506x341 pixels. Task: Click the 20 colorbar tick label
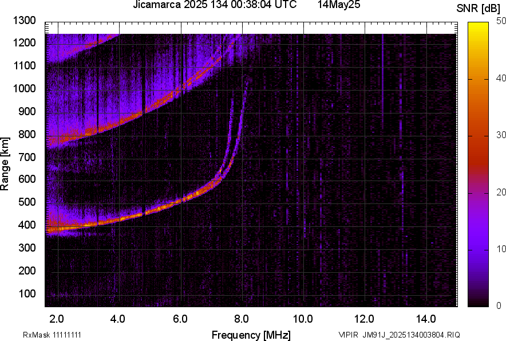(x=501, y=193)
